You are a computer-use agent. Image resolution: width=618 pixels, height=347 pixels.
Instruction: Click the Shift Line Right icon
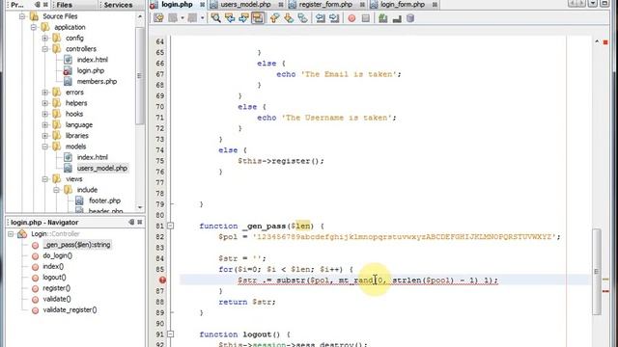coord(334,18)
